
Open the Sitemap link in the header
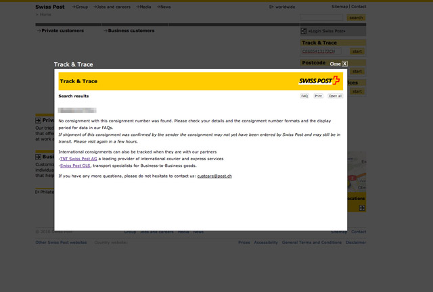coord(340,7)
